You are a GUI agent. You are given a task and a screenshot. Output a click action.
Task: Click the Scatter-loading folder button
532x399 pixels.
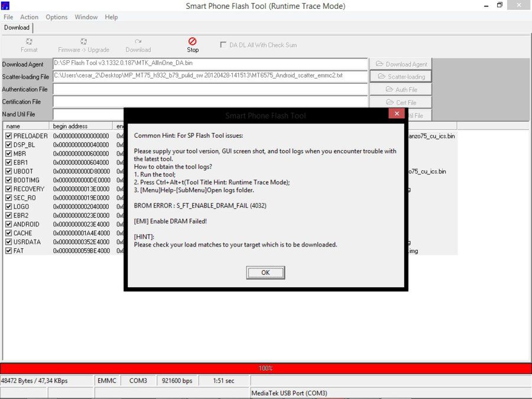point(401,77)
